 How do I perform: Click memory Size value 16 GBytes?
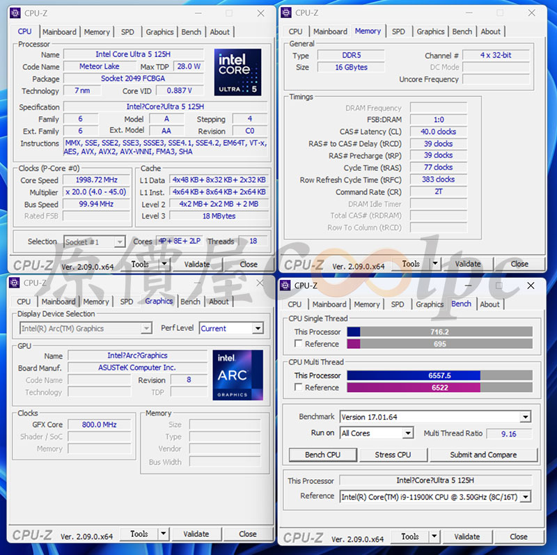tap(352, 67)
